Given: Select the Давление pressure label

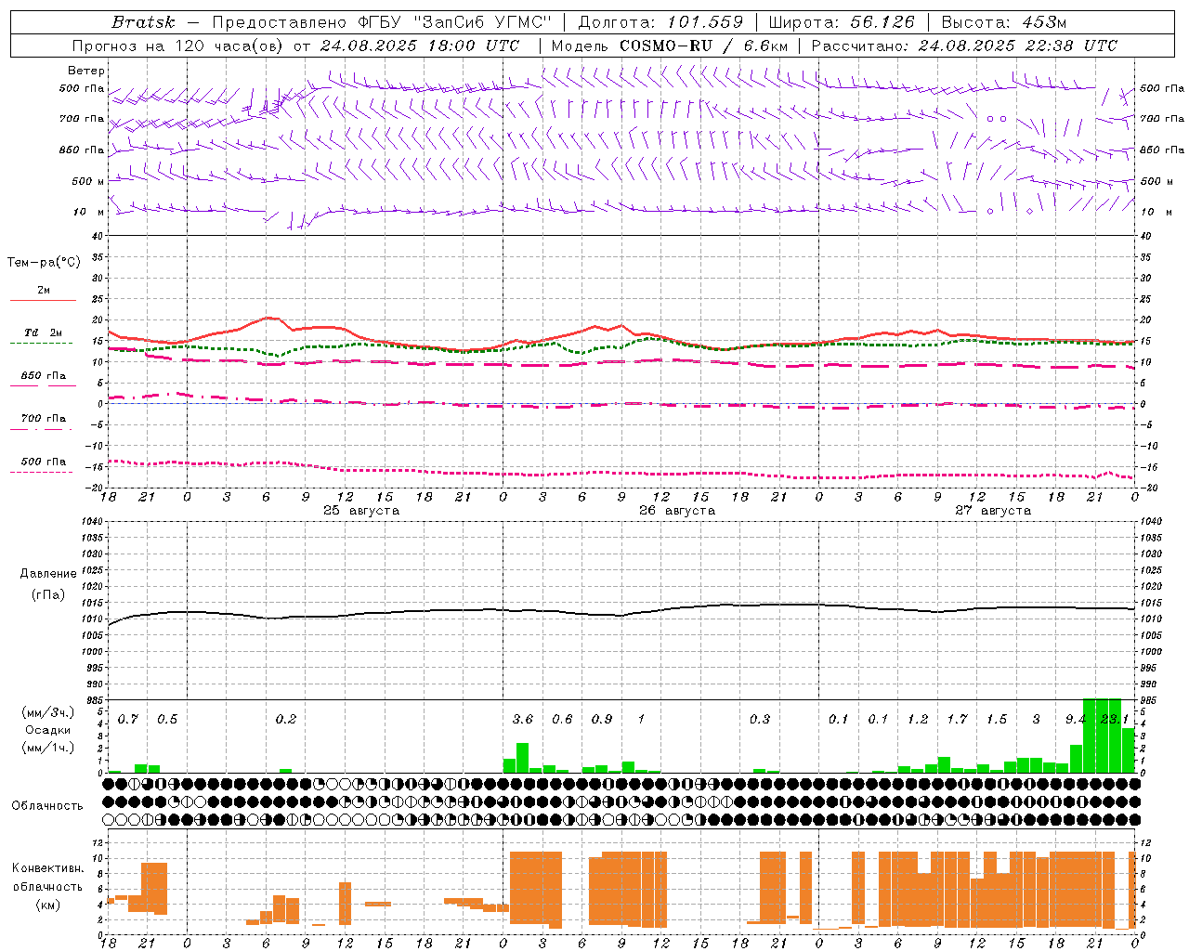Looking at the screenshot, I should (x=48, y=574).
